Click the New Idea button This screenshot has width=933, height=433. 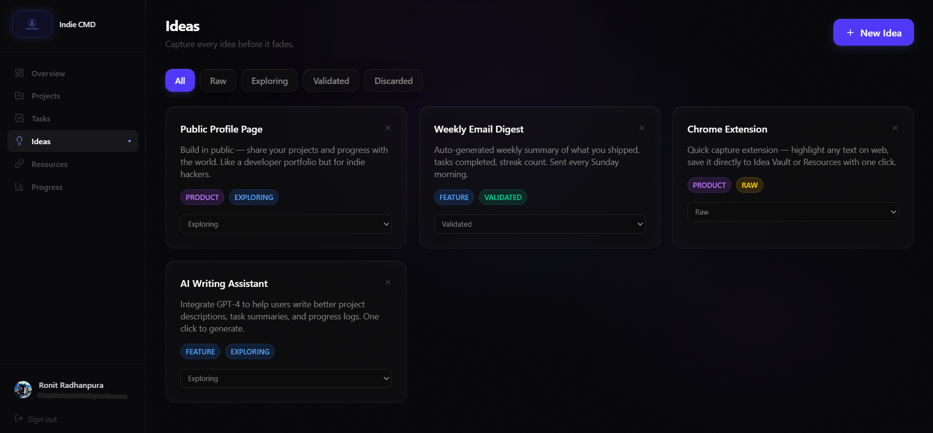[x=873, y=32]
